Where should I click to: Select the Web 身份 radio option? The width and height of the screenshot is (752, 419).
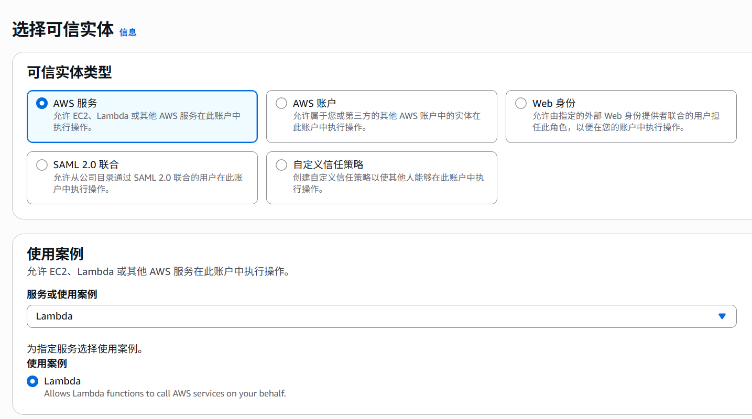coord(521,103)
